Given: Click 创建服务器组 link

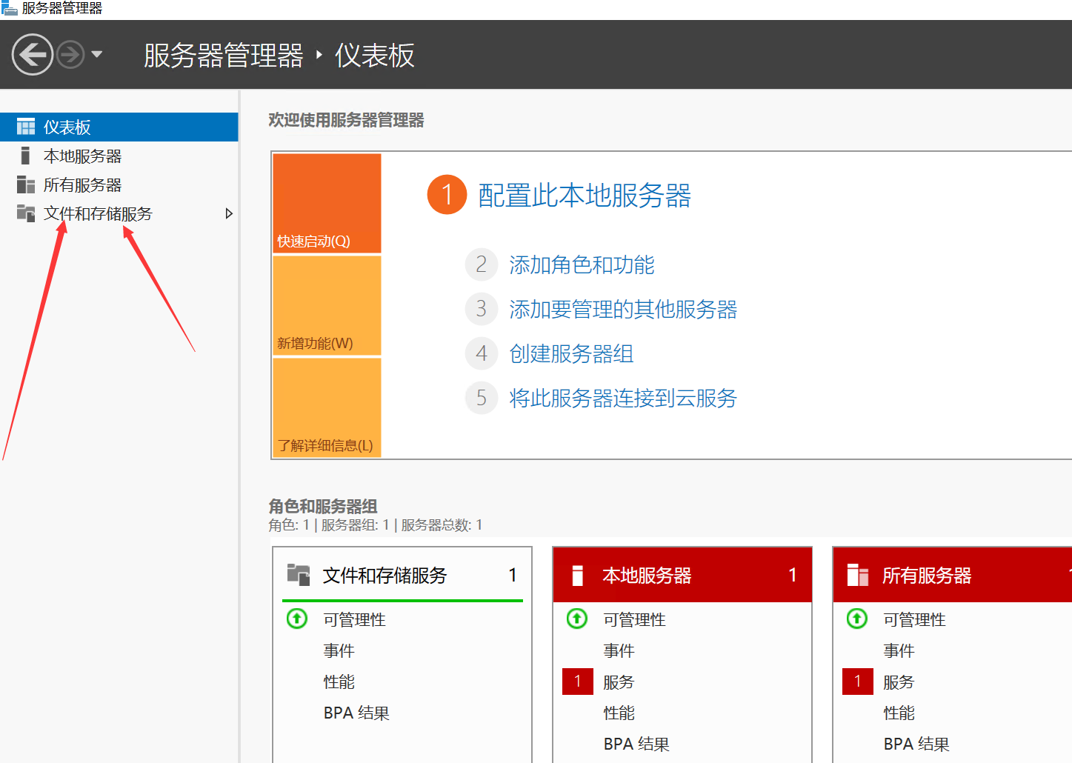Looking at the screenshot, I should [x=571, y=353].
